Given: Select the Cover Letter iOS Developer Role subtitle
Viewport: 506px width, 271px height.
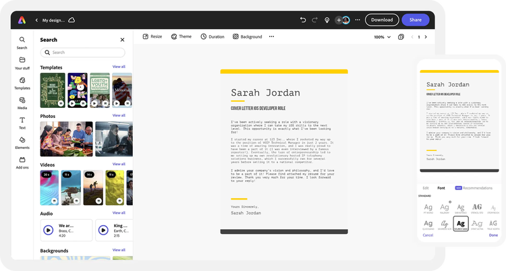Looking at the screenshot, I should pyautogui.click(x=258, y=109).
